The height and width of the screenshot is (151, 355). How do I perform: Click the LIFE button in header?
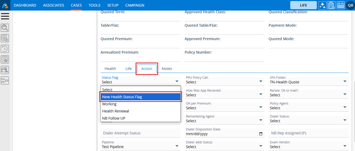(x=303, y=5)
